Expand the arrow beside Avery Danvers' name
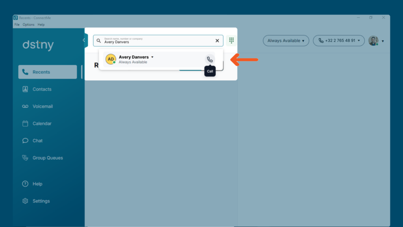 coord(152,57)
